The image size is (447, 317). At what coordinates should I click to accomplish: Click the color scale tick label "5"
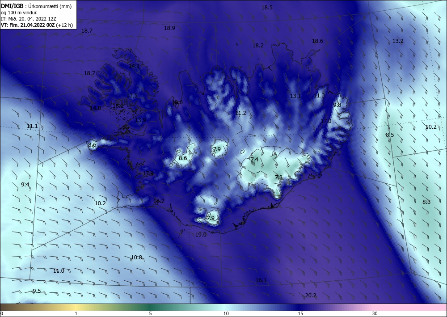point(150,313)
